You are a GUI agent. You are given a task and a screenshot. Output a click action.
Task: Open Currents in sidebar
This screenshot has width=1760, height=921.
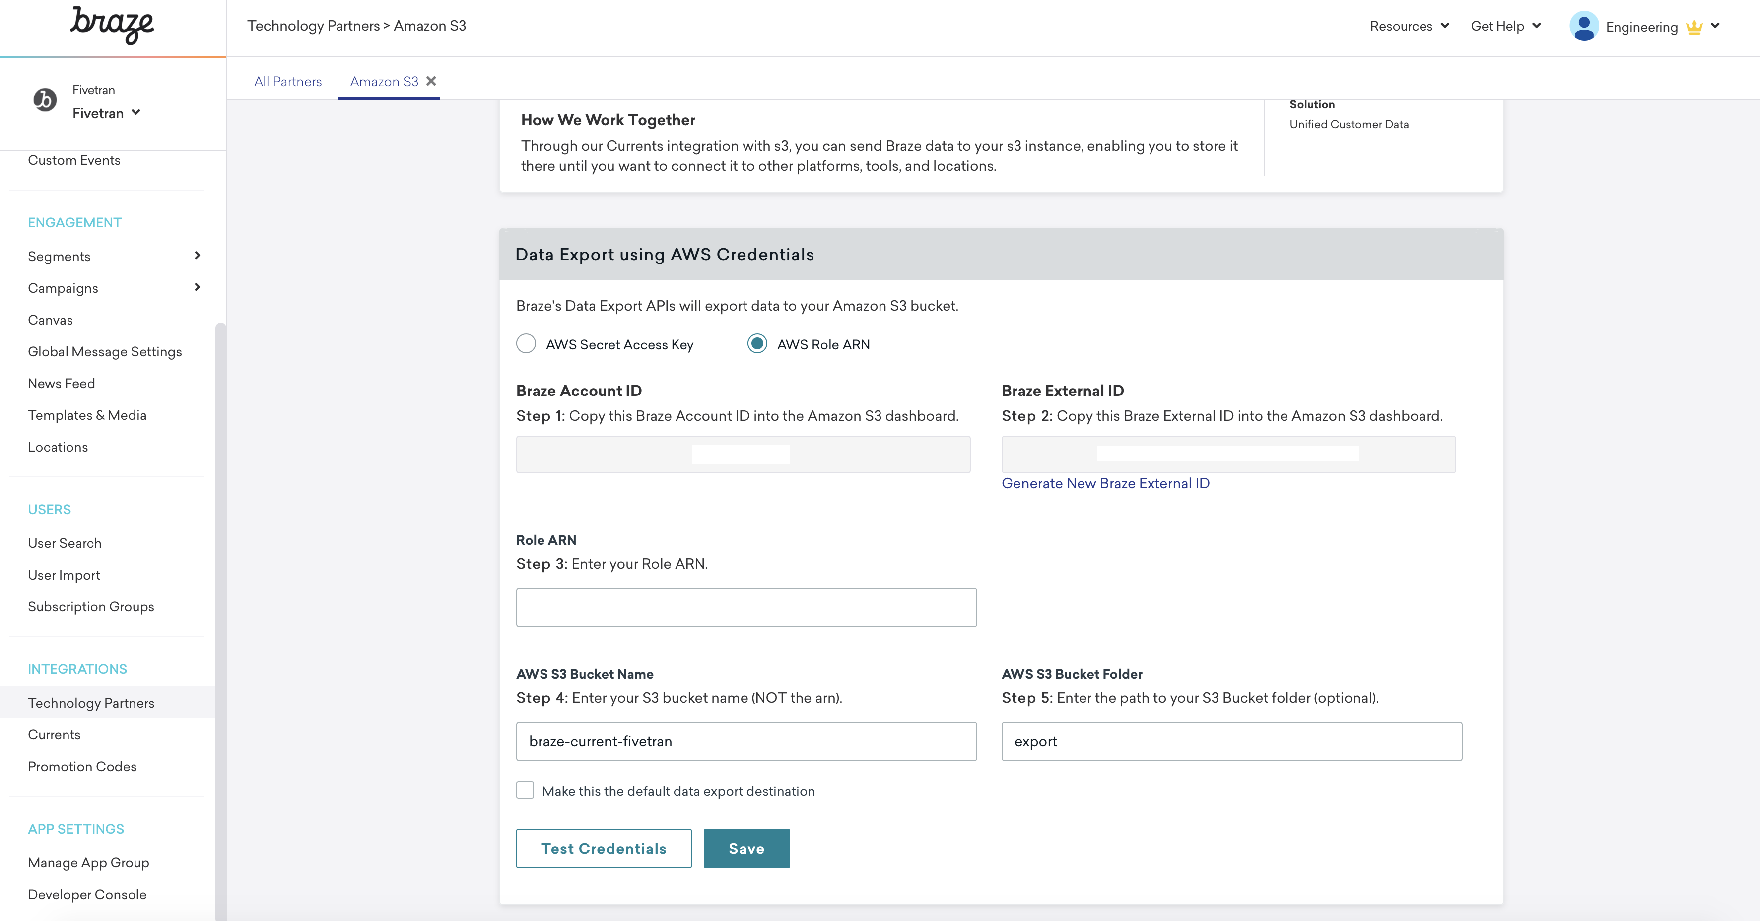coord(54,735)
